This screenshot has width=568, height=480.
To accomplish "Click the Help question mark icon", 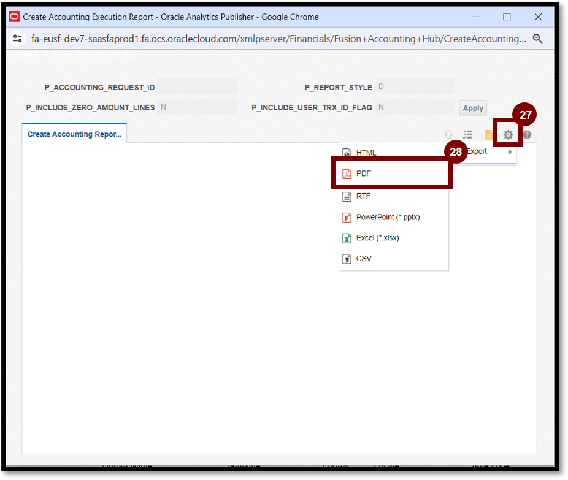I will point(526,135).
